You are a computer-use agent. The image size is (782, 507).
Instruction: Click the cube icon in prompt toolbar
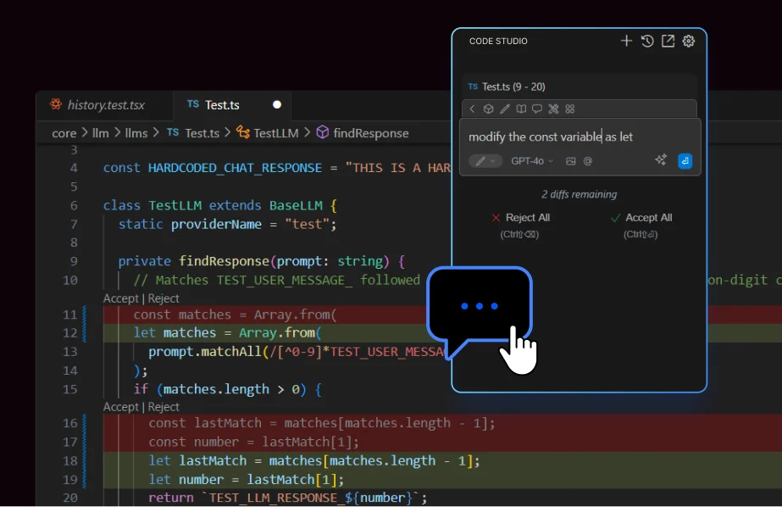click(488, 109)
